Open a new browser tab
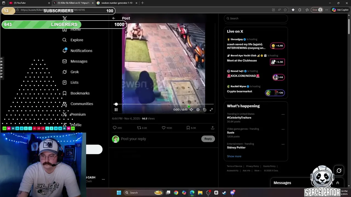Viewport: 351px width, 197px height. 142,3
